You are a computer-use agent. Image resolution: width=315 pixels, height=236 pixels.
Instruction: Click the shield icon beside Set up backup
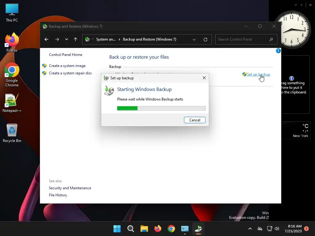[244, 74]
